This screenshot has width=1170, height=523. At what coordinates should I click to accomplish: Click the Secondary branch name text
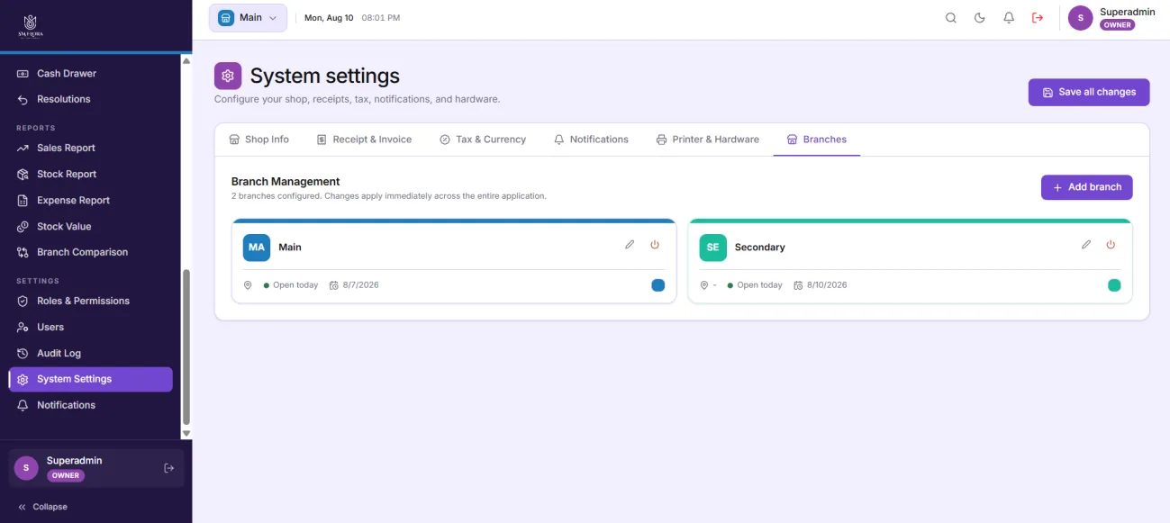(x=760, y=247)
